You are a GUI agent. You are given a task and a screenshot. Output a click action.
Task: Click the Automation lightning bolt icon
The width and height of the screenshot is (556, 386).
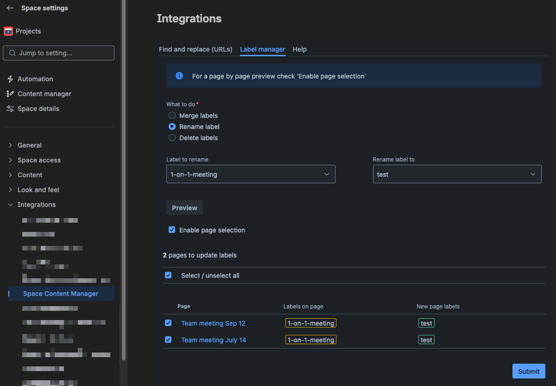coord(10,79)
